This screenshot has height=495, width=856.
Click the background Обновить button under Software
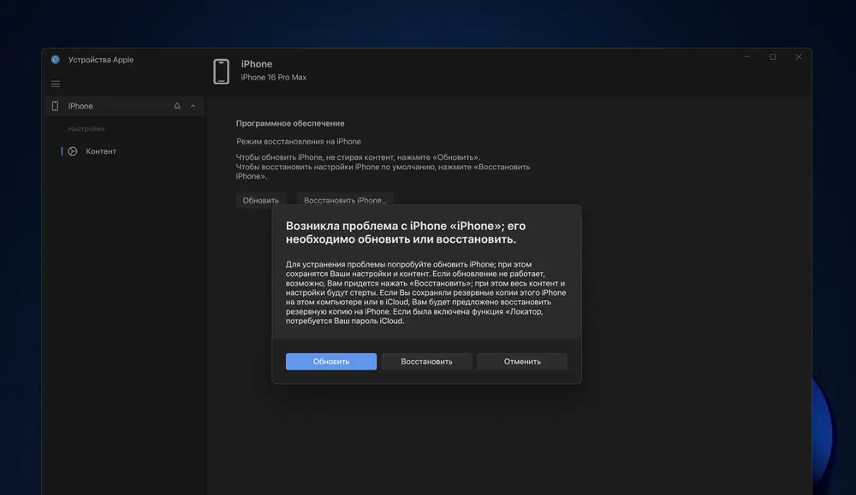tap(260, 200)
